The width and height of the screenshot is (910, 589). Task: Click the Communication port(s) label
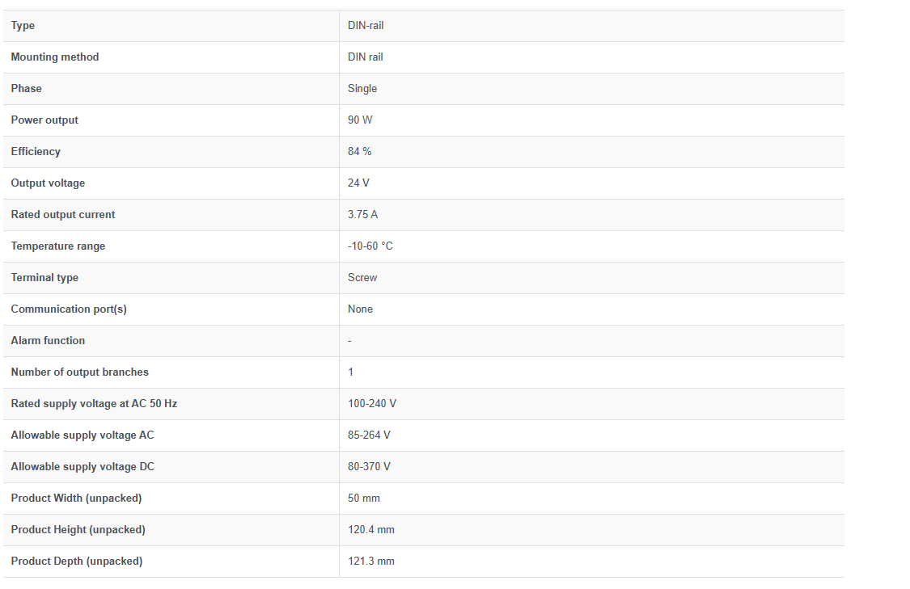69,309
